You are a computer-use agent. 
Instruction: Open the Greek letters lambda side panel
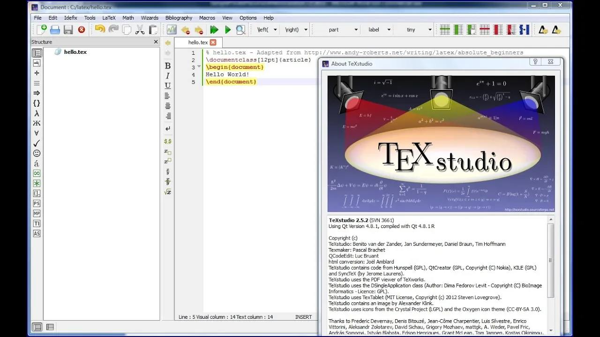pyautogui.click(x=37, y=113)
